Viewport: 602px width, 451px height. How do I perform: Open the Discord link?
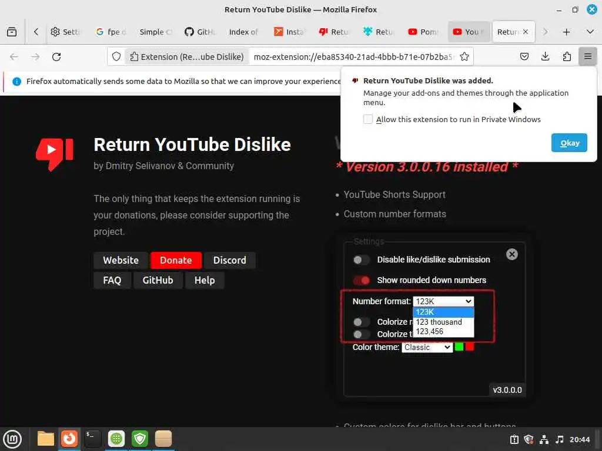click(230, 260)
